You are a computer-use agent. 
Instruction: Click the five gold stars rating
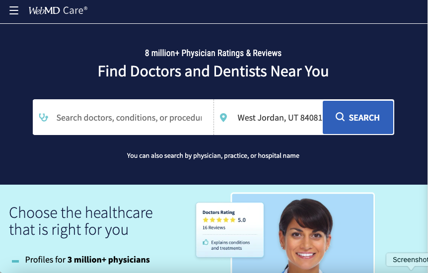(219, 220)
